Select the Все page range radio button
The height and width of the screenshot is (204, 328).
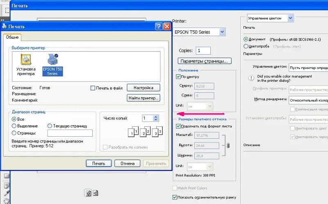(14, 119)
